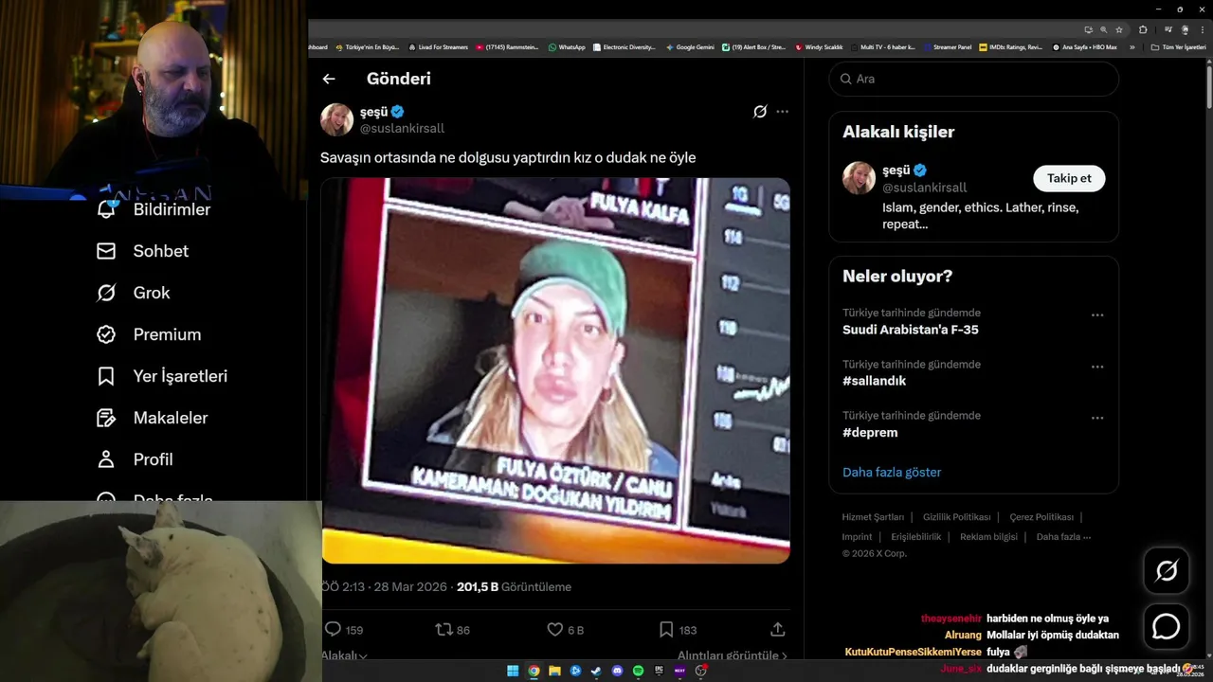Click zoom magnifier icon in address bar
The height and width of the screenshot is (682, 1213).
[x=1104, y=29]
